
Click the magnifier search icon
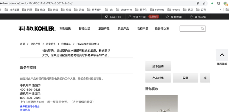202,29
